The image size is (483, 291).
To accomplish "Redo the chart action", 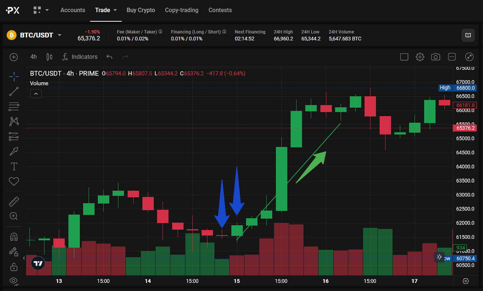I will (125, 57).
